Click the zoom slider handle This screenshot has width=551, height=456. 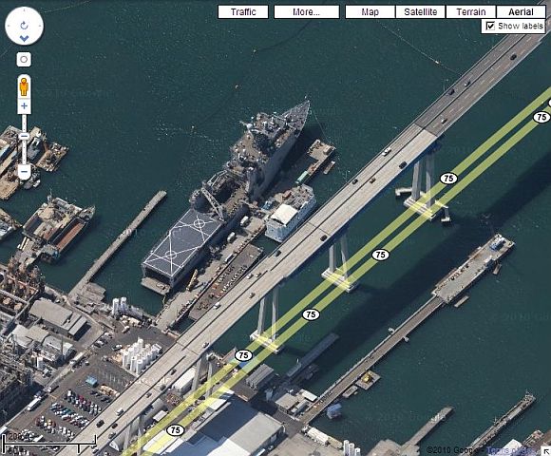[x=24, y=136]
